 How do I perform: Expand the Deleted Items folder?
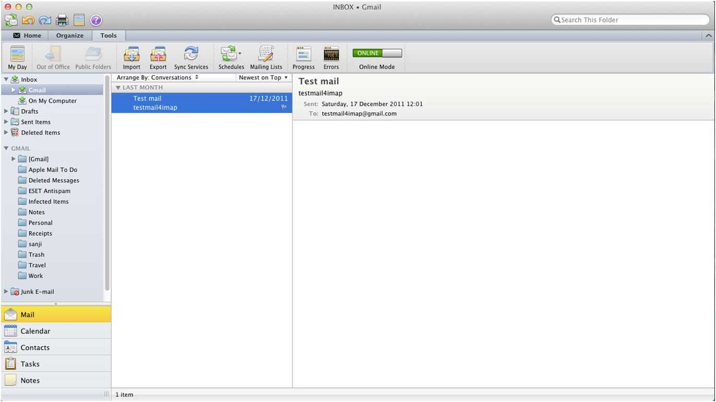(6, 133)
